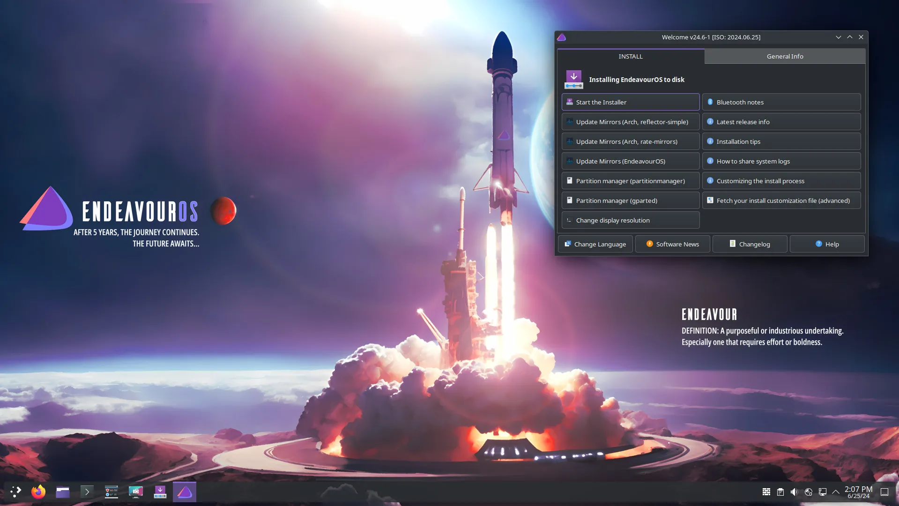The image size is (899, 506).
Task: Open Software News
Action: [672, 244]
